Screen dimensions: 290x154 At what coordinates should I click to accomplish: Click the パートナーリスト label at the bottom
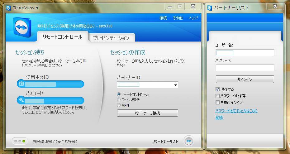(x=166, y=142)
